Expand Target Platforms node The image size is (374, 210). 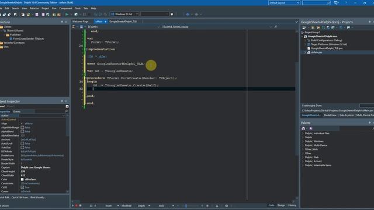[305, 44]
